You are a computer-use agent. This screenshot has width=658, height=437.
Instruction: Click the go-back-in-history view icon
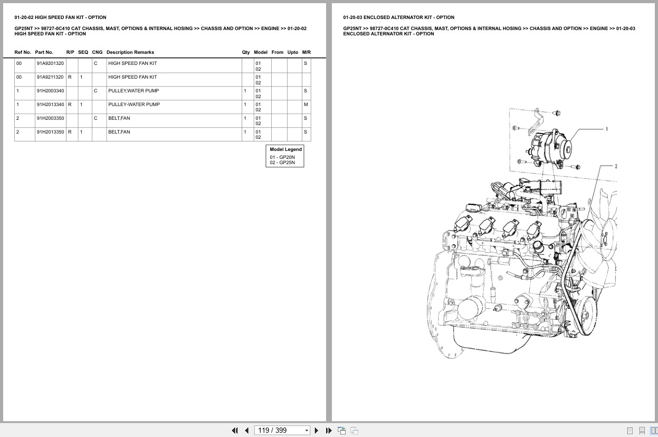click(x=341, y=430)
